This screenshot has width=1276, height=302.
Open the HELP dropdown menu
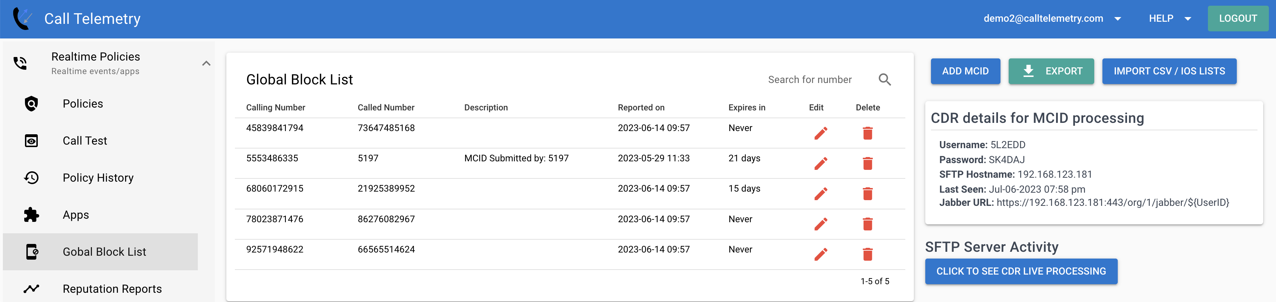click(x=1169, y=19)
